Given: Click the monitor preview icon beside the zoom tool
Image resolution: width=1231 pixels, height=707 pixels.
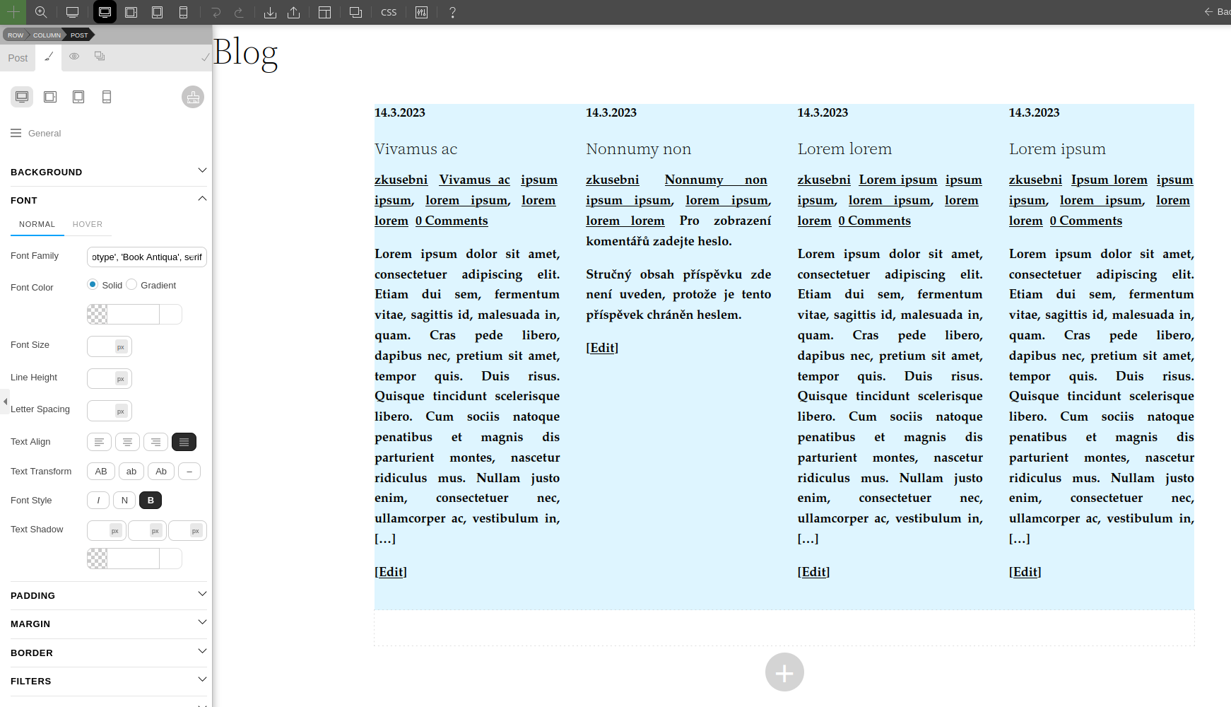Looking at the screenshot, I should [x=72, y=12].
